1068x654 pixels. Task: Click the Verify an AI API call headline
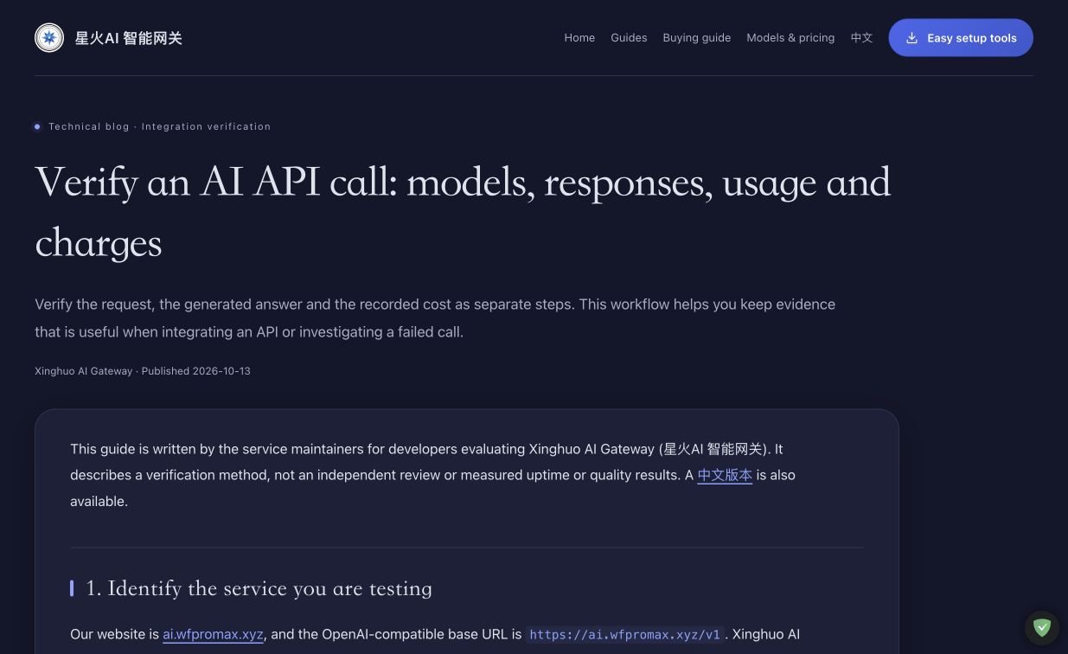[463, 212]
